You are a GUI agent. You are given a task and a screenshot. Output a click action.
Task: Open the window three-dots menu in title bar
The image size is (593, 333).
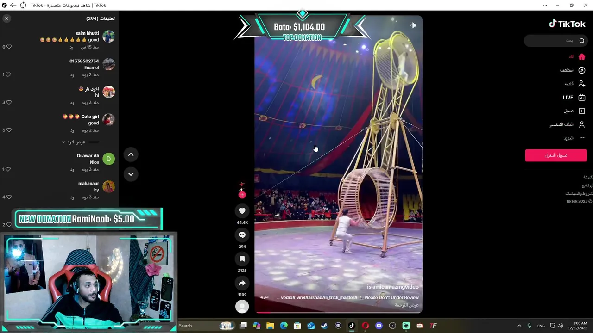(x=545, y=5)
